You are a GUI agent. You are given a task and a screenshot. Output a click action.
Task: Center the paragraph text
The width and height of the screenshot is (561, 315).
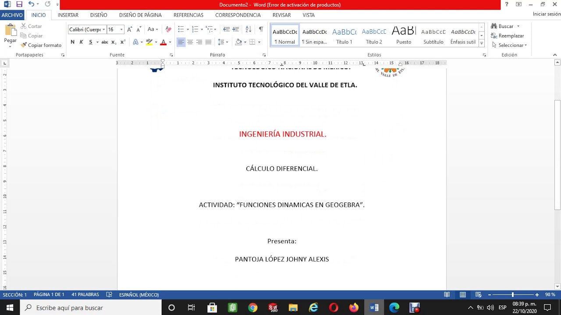click(190, 42)
